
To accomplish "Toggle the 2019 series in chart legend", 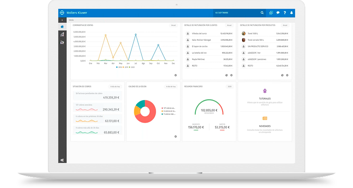I will pyautogui.click(x=125, y=67).
